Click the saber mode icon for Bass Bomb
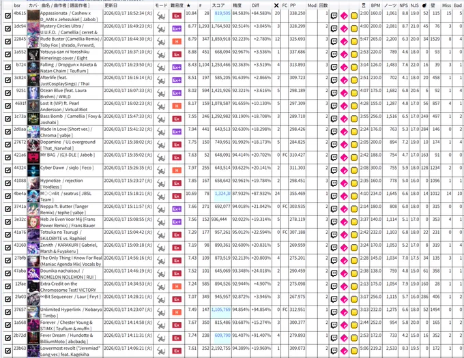464x358 pixels. (x=161, y=119)
